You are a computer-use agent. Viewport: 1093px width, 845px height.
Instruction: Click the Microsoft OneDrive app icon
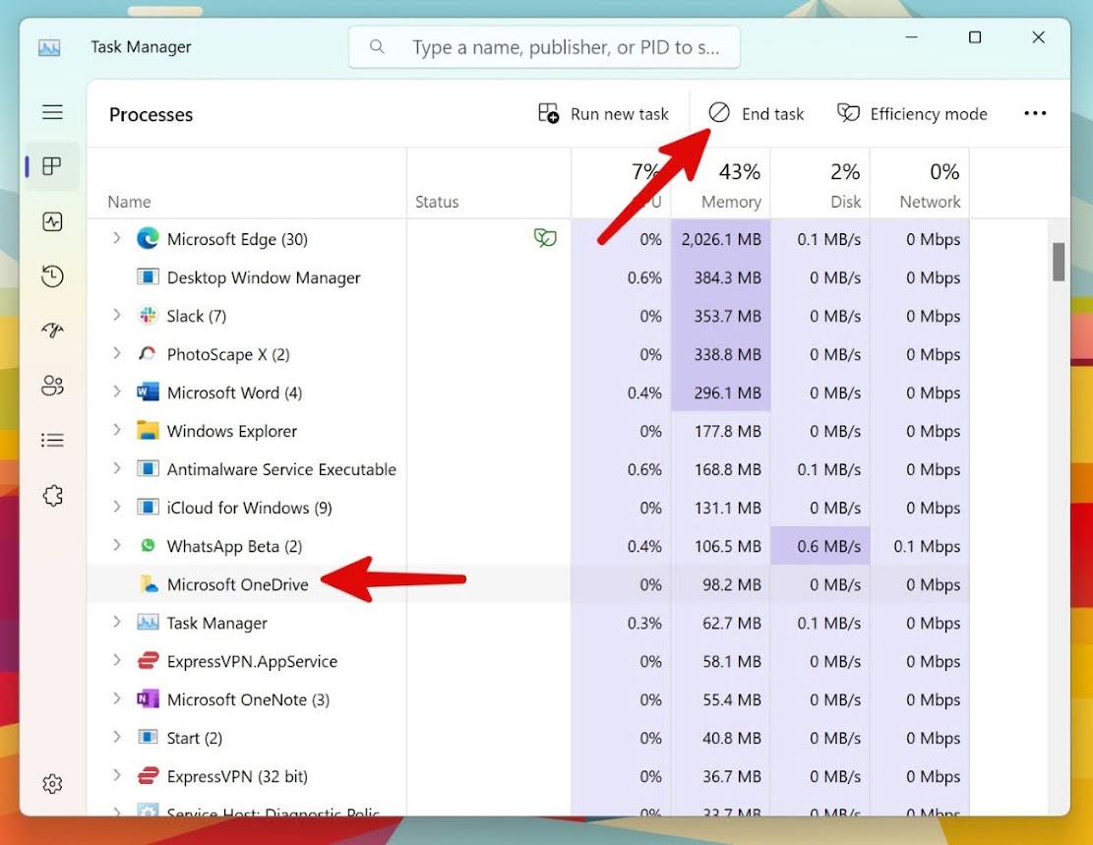click(149, 584)
